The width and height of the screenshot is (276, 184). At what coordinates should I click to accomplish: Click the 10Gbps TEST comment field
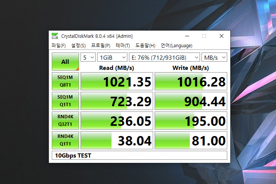(140, 155)
